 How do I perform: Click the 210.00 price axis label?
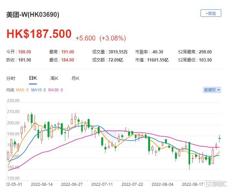(x=13, y=112)
